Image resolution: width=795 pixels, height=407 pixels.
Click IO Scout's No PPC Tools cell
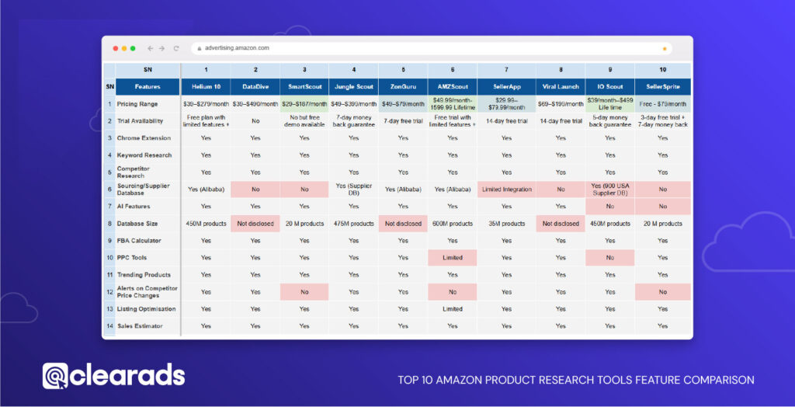pos(610,258)
